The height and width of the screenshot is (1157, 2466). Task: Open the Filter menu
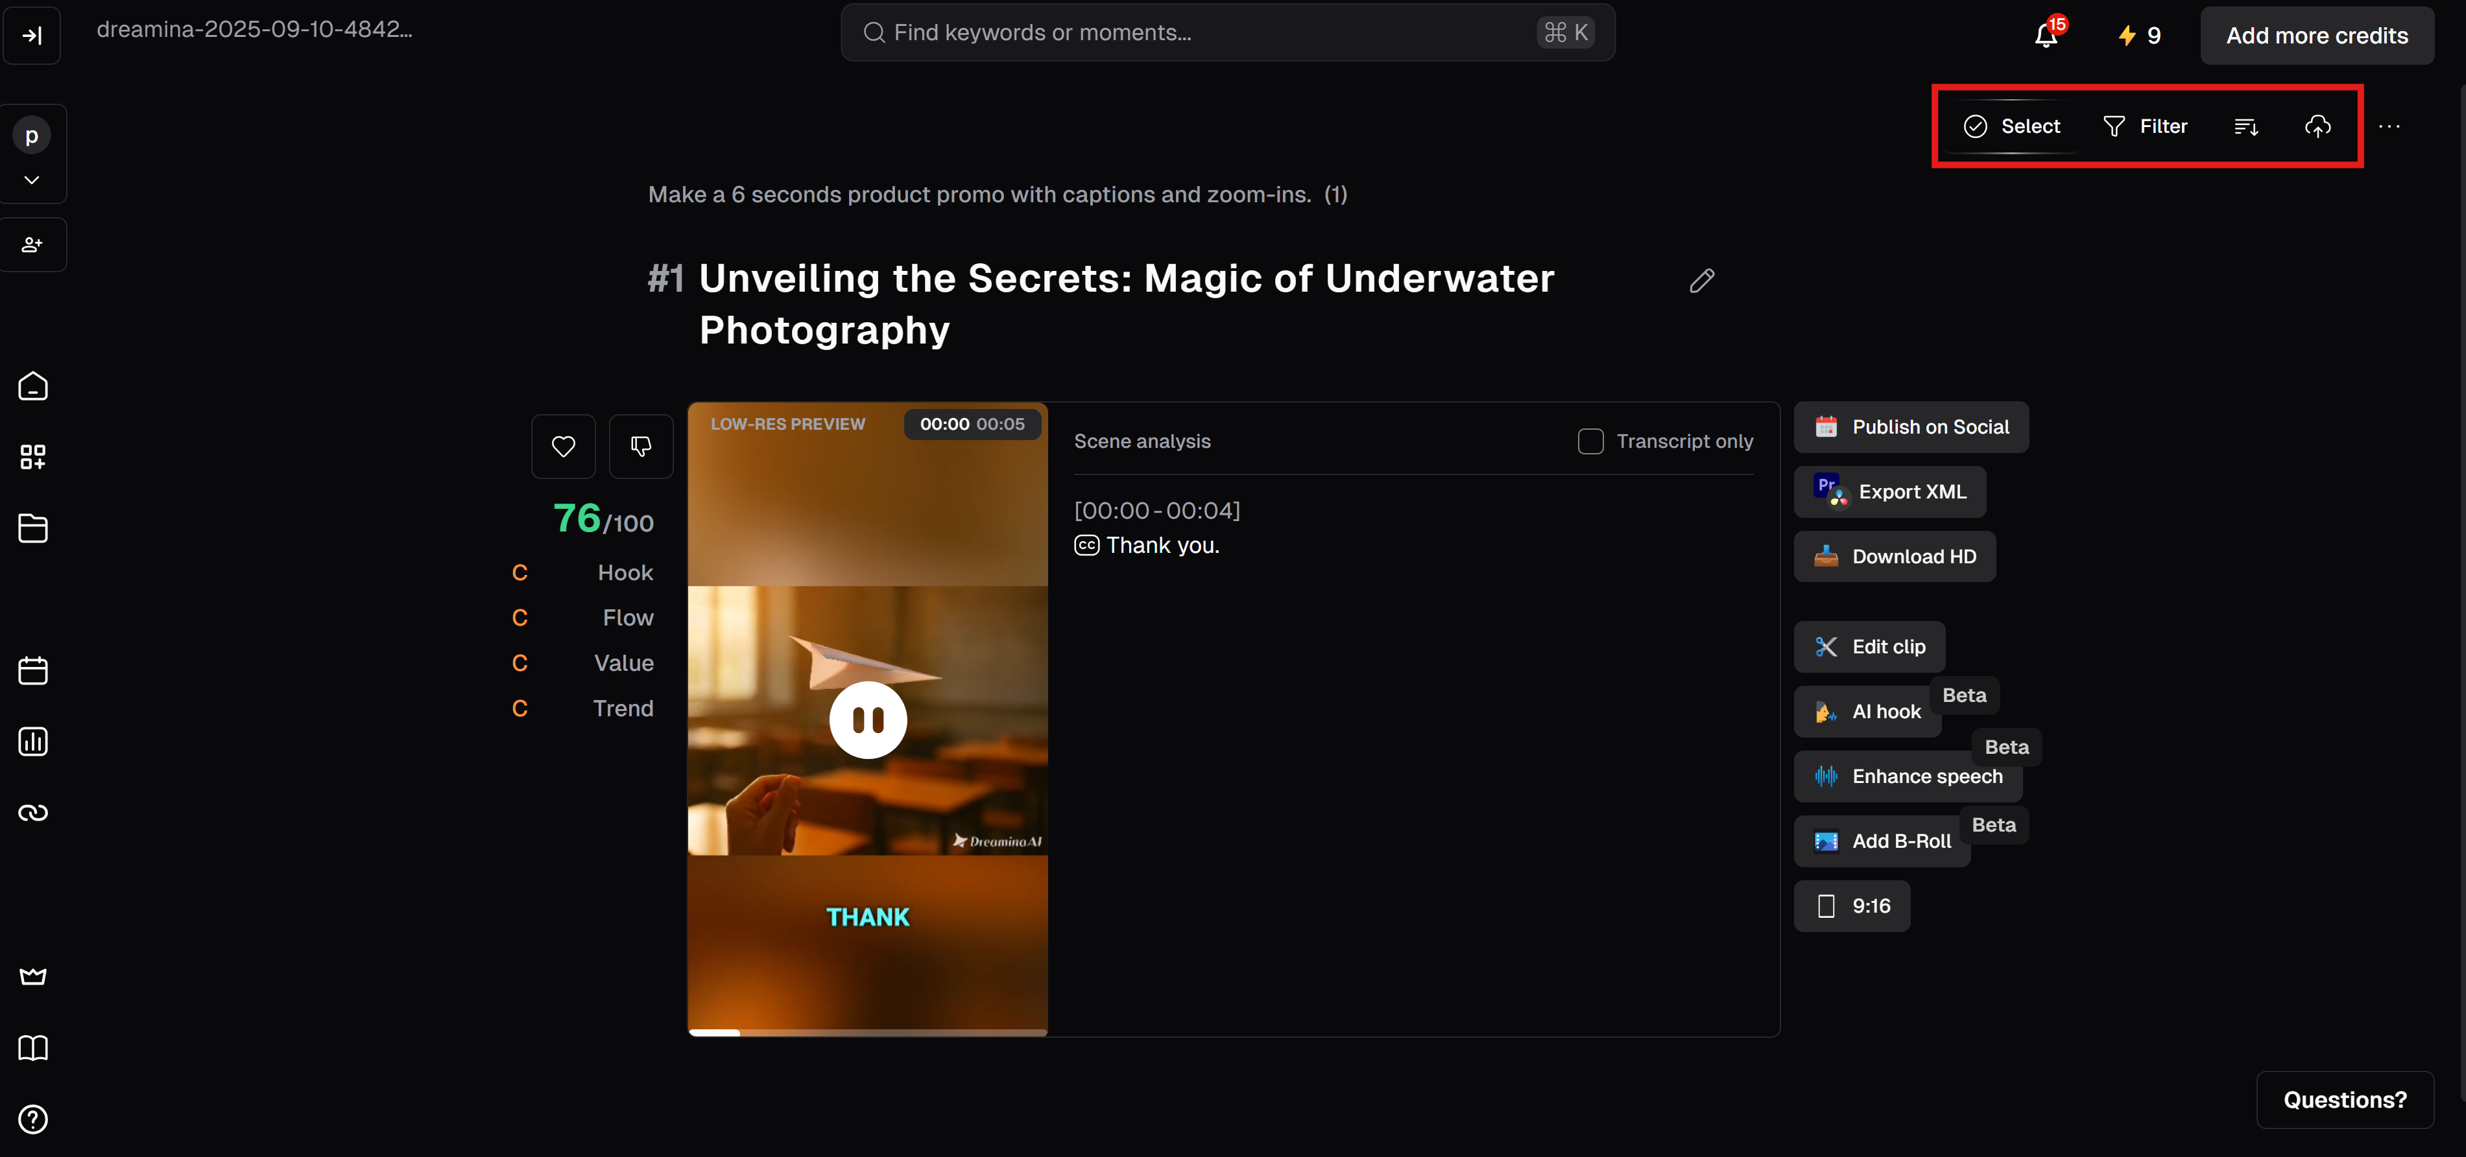pos(2144,126)
